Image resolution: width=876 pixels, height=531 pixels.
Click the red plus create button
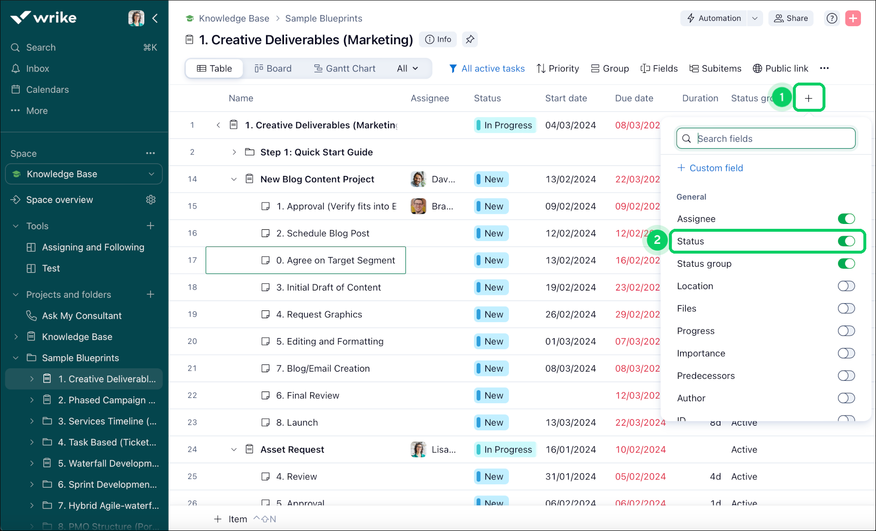coord(853,18)
